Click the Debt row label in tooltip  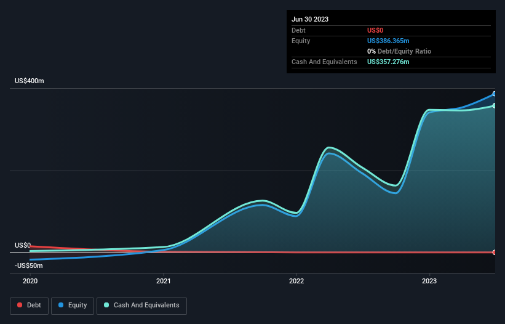(x=298, y=30)
